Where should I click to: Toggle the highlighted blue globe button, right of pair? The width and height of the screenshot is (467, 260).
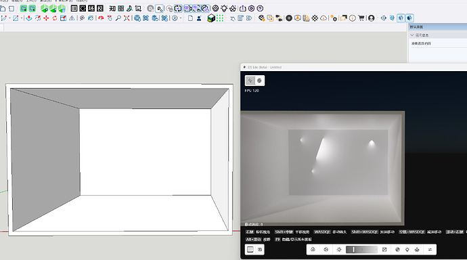point(410,18)
